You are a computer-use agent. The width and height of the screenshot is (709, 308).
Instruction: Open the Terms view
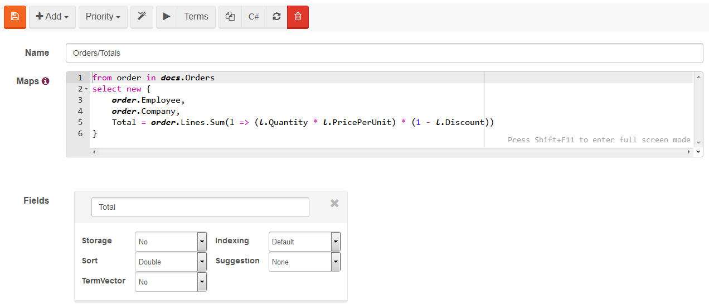coord(196,17)
